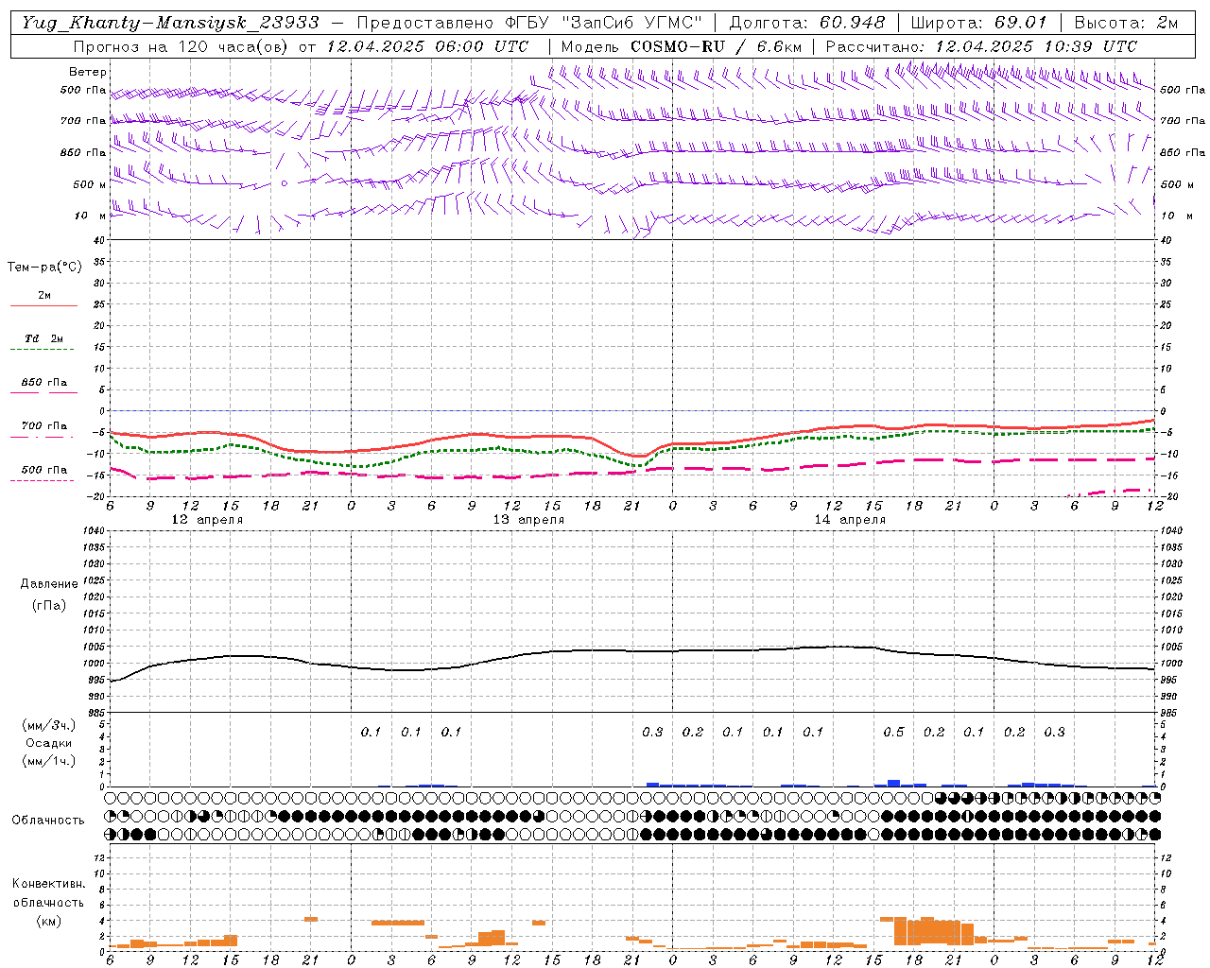Click the 500 гПа entry in temperature legend
The width and height of the screenshot is (1210, 968).
tap(43, 470)
